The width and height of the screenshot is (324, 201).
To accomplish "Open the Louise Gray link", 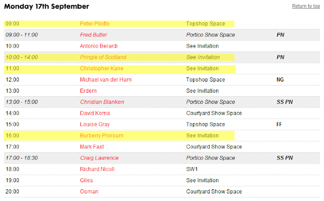I will pyautogui.click(x=95, y=125).
